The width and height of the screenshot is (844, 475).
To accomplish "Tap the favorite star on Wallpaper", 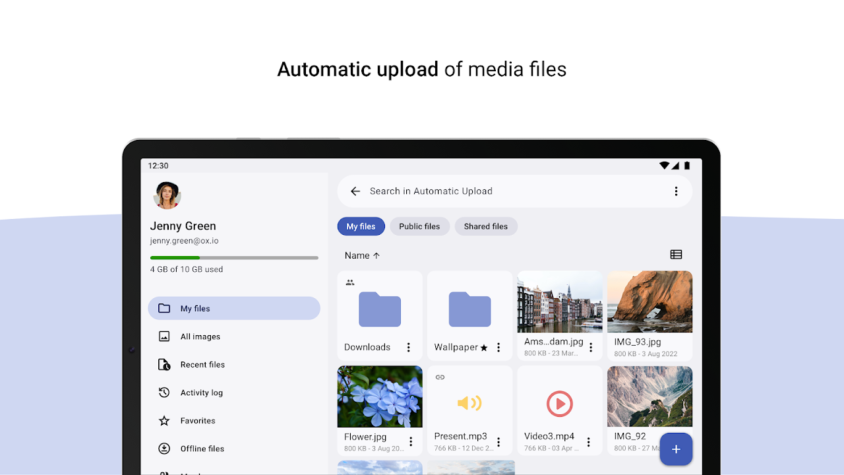I will [x=484, y=348].
